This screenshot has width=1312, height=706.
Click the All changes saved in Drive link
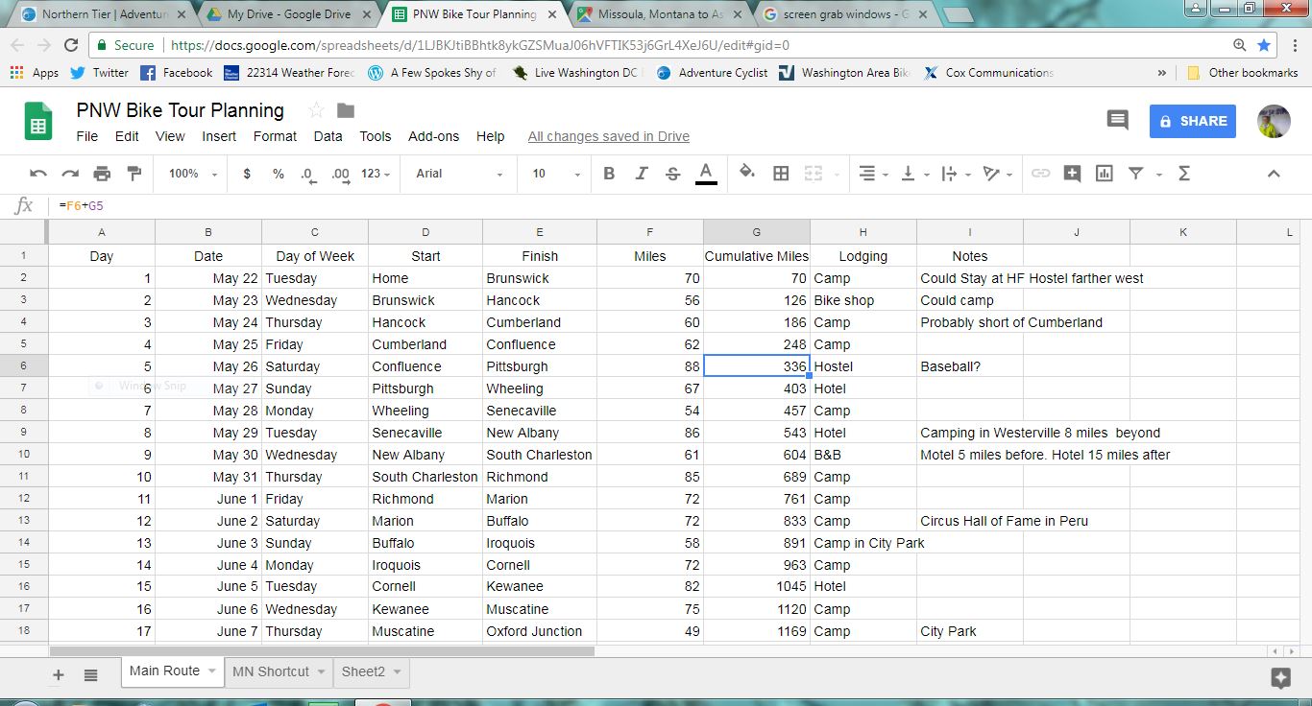click(x=608, y=136)
